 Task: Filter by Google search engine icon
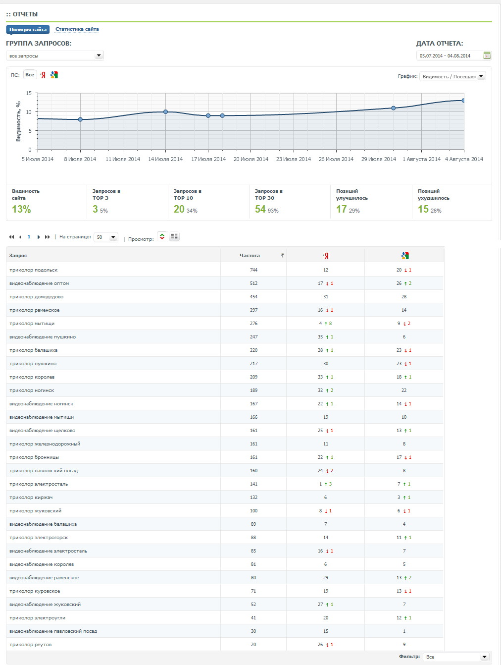pos(54,75)
